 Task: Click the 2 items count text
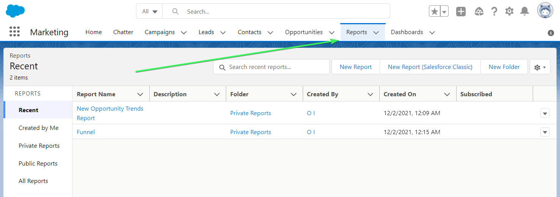tap(19, 78)
